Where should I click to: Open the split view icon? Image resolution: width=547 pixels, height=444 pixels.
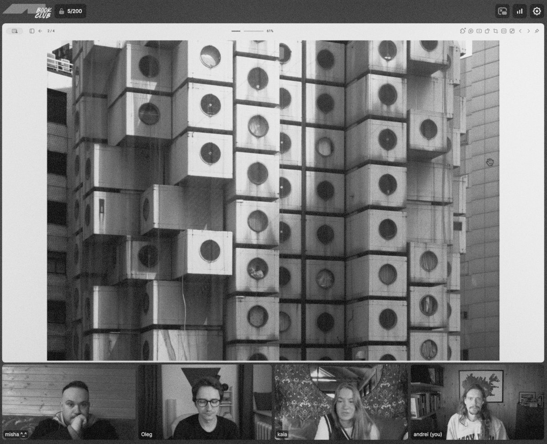479,31
